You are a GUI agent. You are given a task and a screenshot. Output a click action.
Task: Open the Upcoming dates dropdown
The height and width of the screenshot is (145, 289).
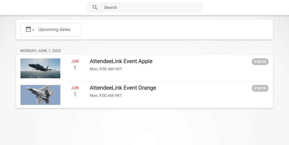point(51,30)
